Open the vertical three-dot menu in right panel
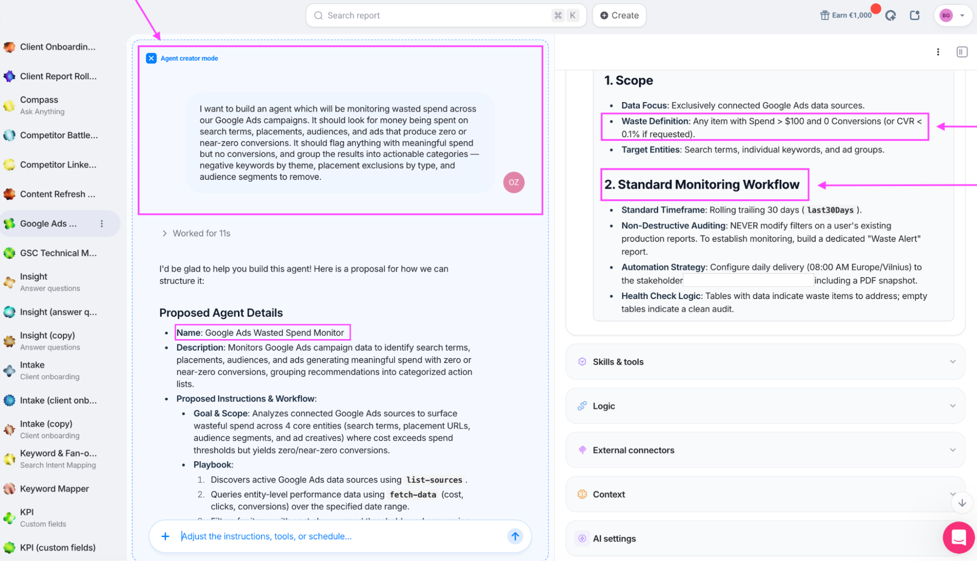 pos(937,52)
